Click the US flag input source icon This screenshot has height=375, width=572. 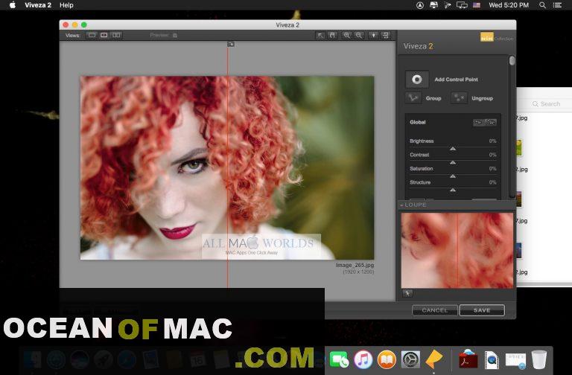point(477,5)
